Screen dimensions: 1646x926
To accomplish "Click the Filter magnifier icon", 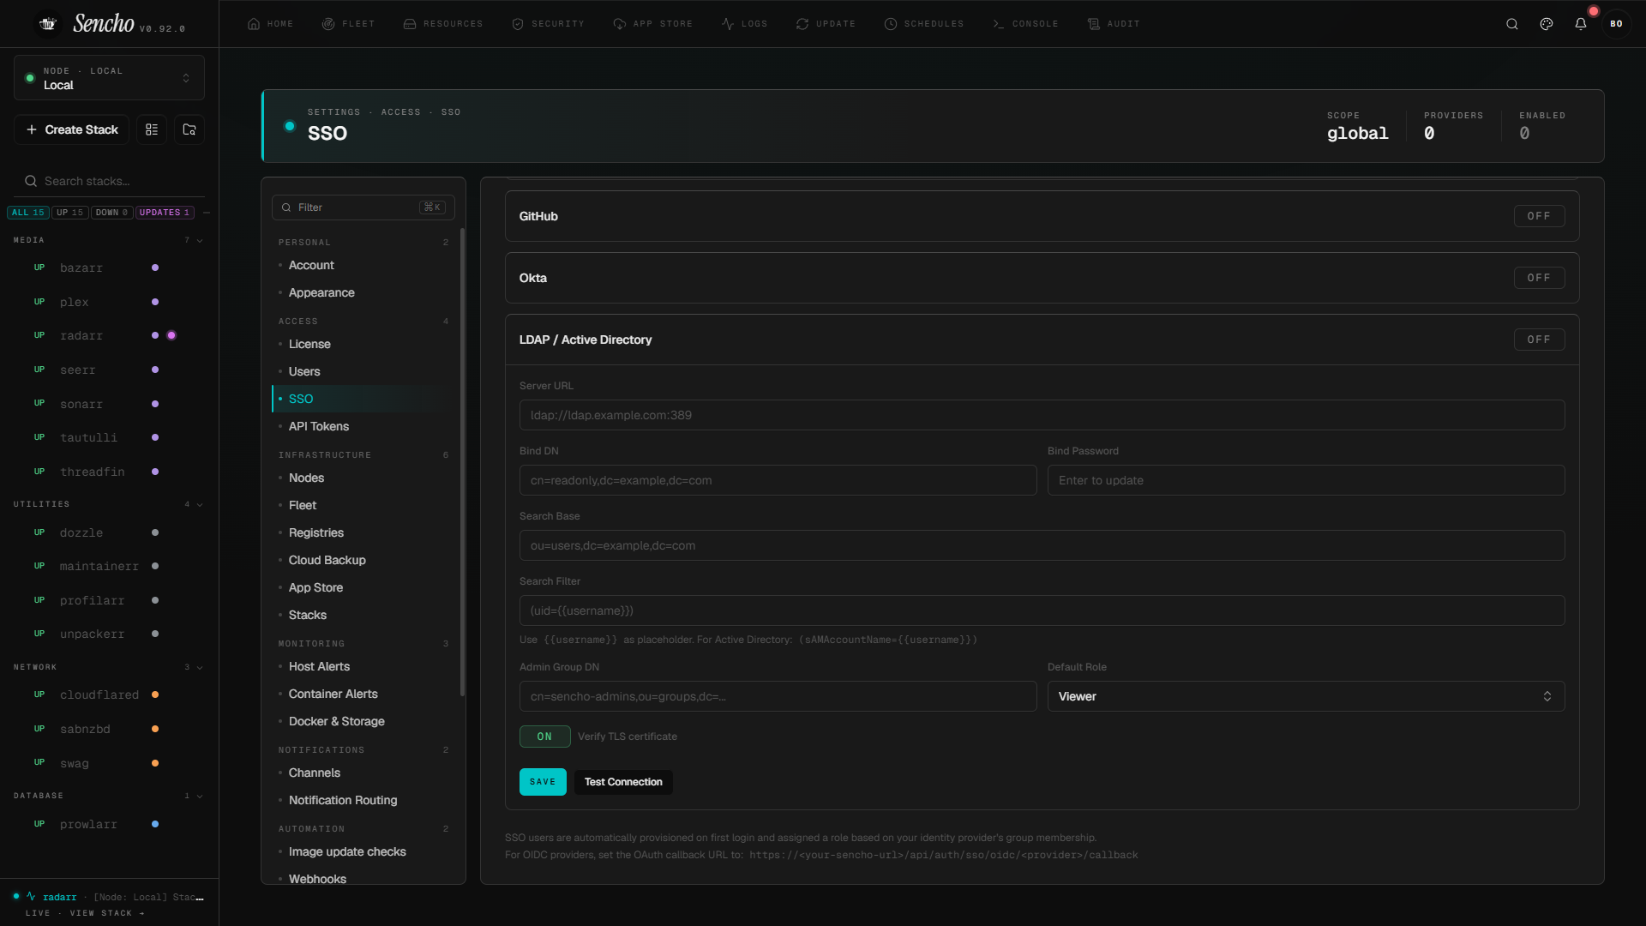I will 286,207.
